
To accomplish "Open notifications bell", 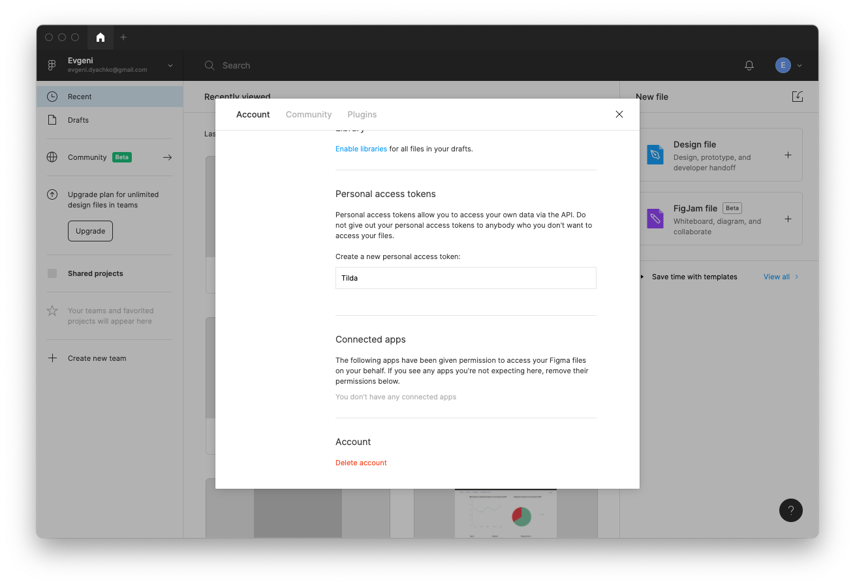I will click(749, 65).
